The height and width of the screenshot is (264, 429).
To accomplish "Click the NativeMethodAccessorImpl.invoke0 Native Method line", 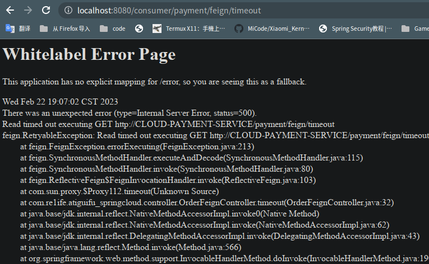I will (x=169, y=214).
